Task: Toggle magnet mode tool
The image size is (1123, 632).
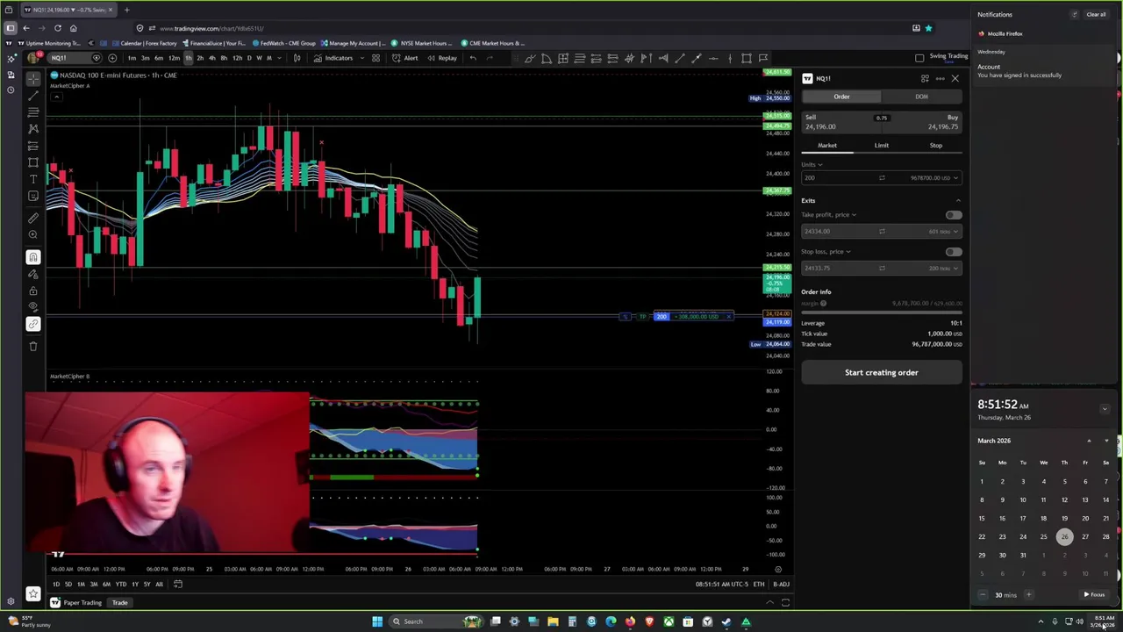Action: pyautogui.click(x=33, y=257)
